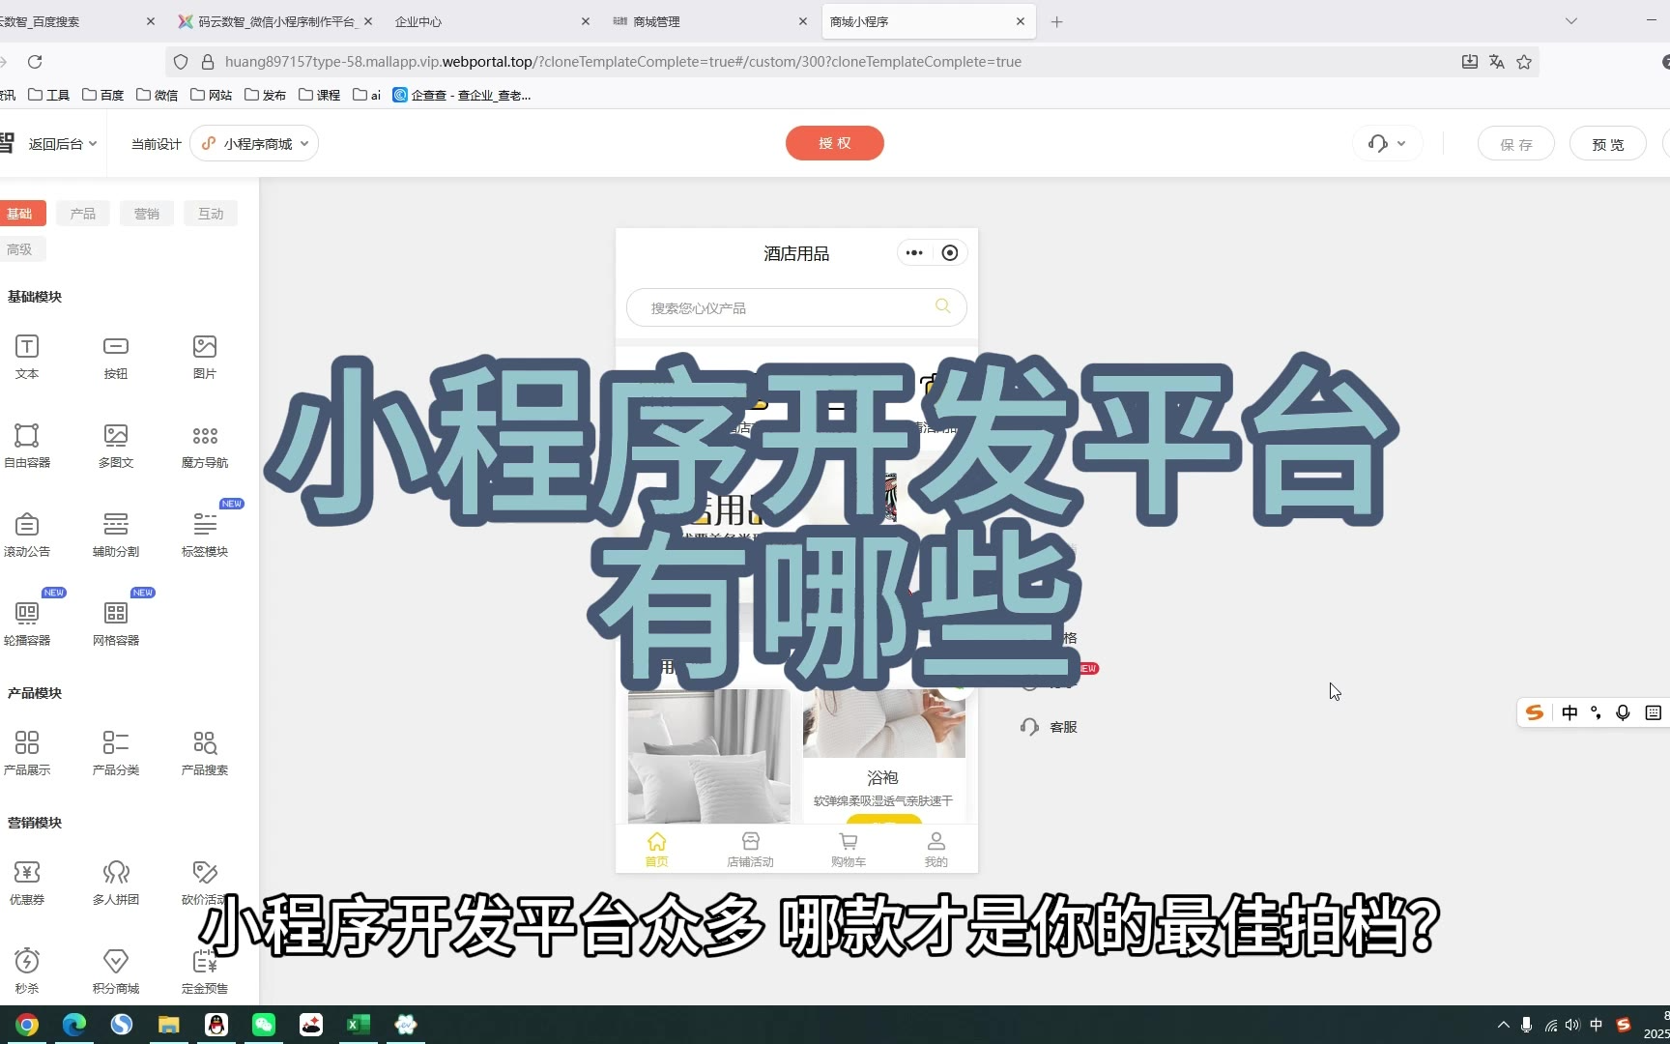Switch to the 营销 module tab
The image size is (1670, 1044).
point(147,214)
